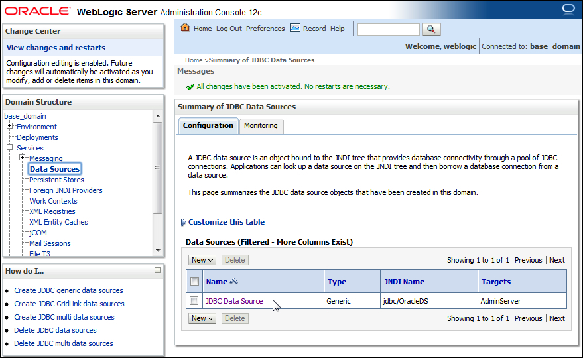
Task: Open XML Entity Caches tree item
Action: (58, 222)
